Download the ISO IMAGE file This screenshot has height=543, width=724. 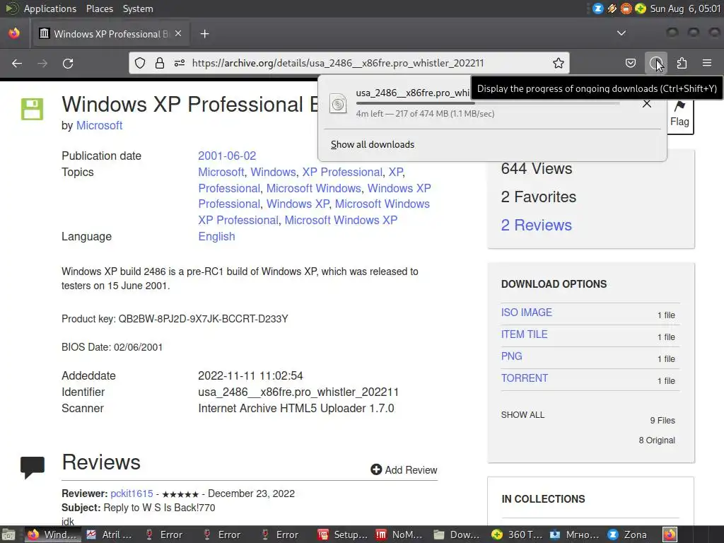526,313
